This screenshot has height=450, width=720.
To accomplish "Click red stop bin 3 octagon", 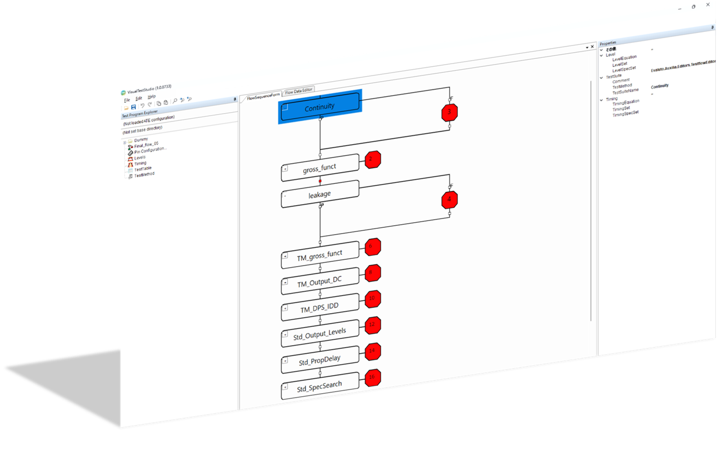I will [449, 112].
